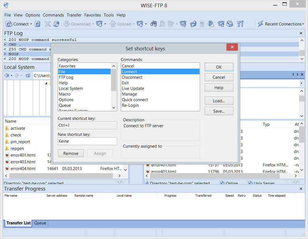Select Re-Login in the Commands list
308x239 pixels.
[160, 105]
